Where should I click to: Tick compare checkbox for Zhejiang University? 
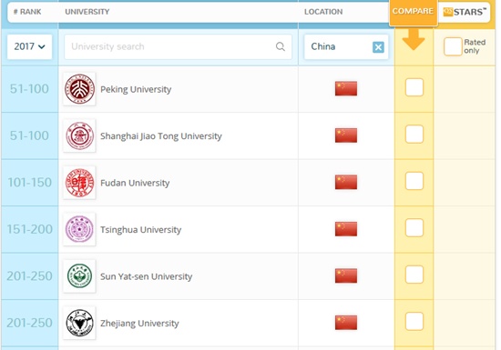[x=414, y=321]
